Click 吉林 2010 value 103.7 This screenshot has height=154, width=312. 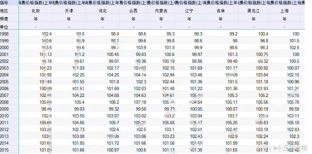point(233,116)
